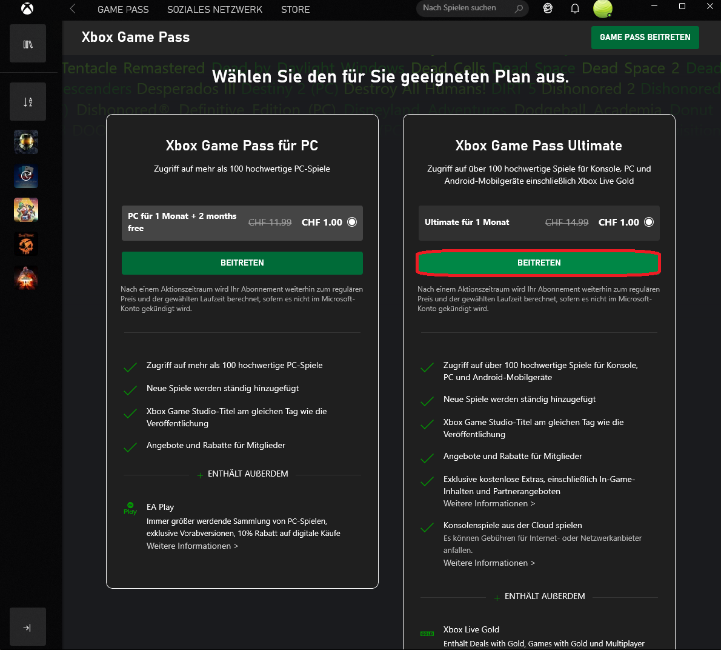The width and height of the screenshot is (721, 650).
Task: Click the rewards icon beside the search box
Action: click(548, 8)
